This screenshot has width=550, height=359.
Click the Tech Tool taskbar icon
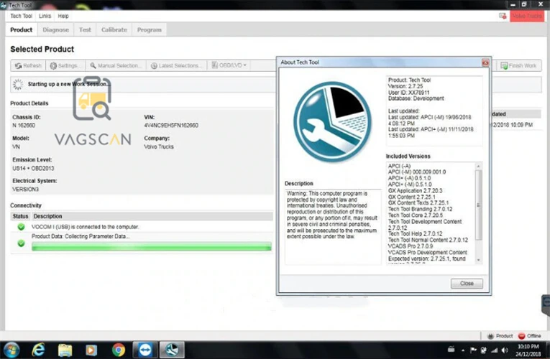tap(172, 350)
